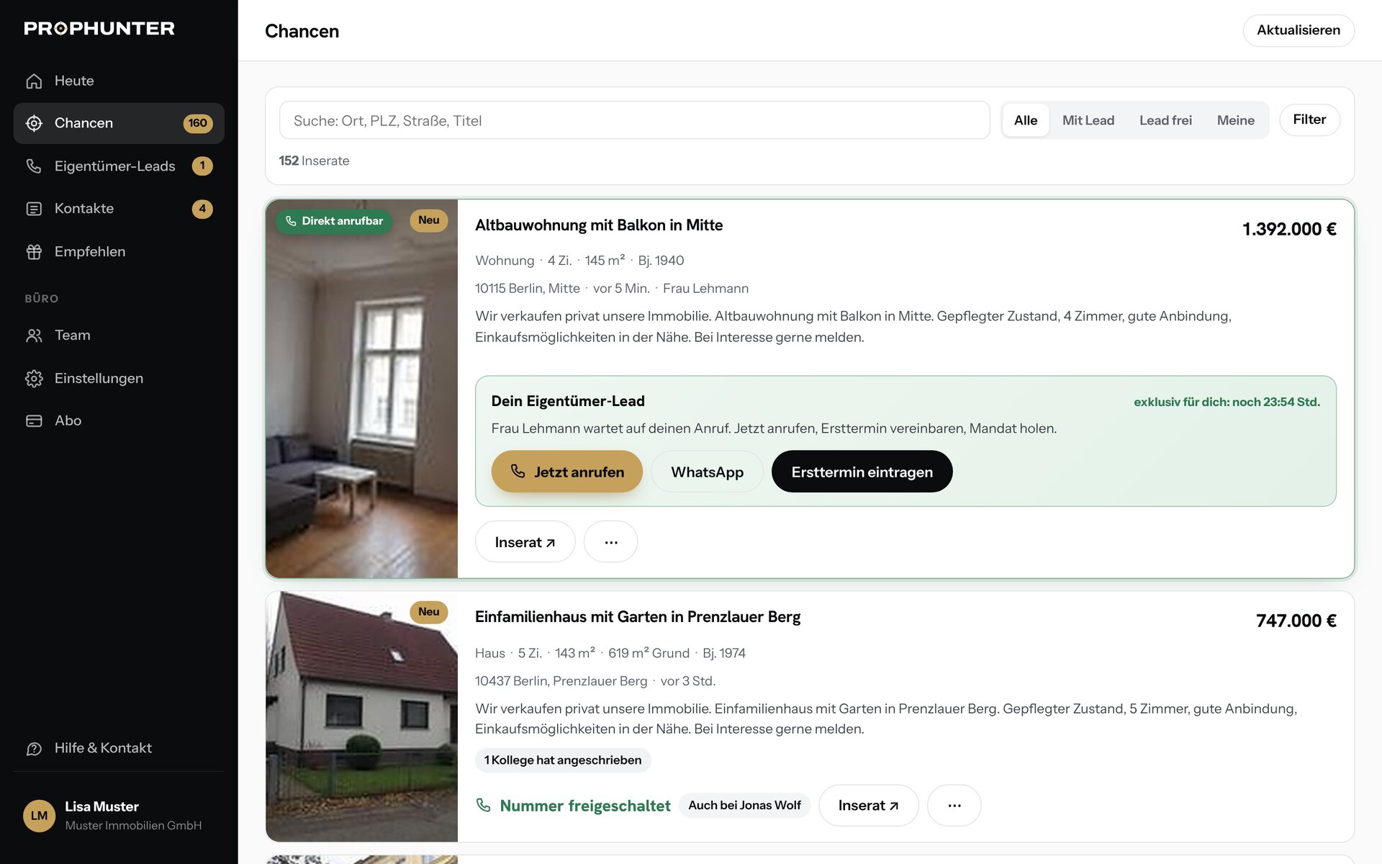Click phone icon in Jetzt anrufen button
Image resolution: width=1382 pixels, height=864 pixels.
tap(518, 471)
